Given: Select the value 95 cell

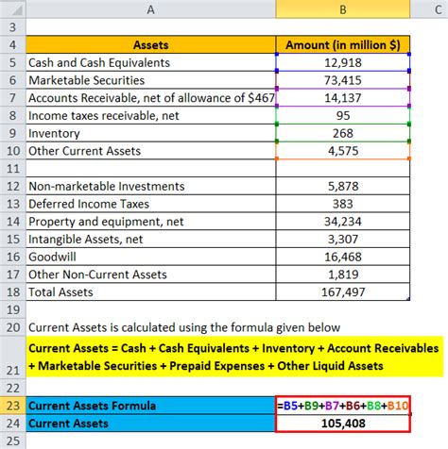Looking at the screenshot, I should [x=343, y=115].
